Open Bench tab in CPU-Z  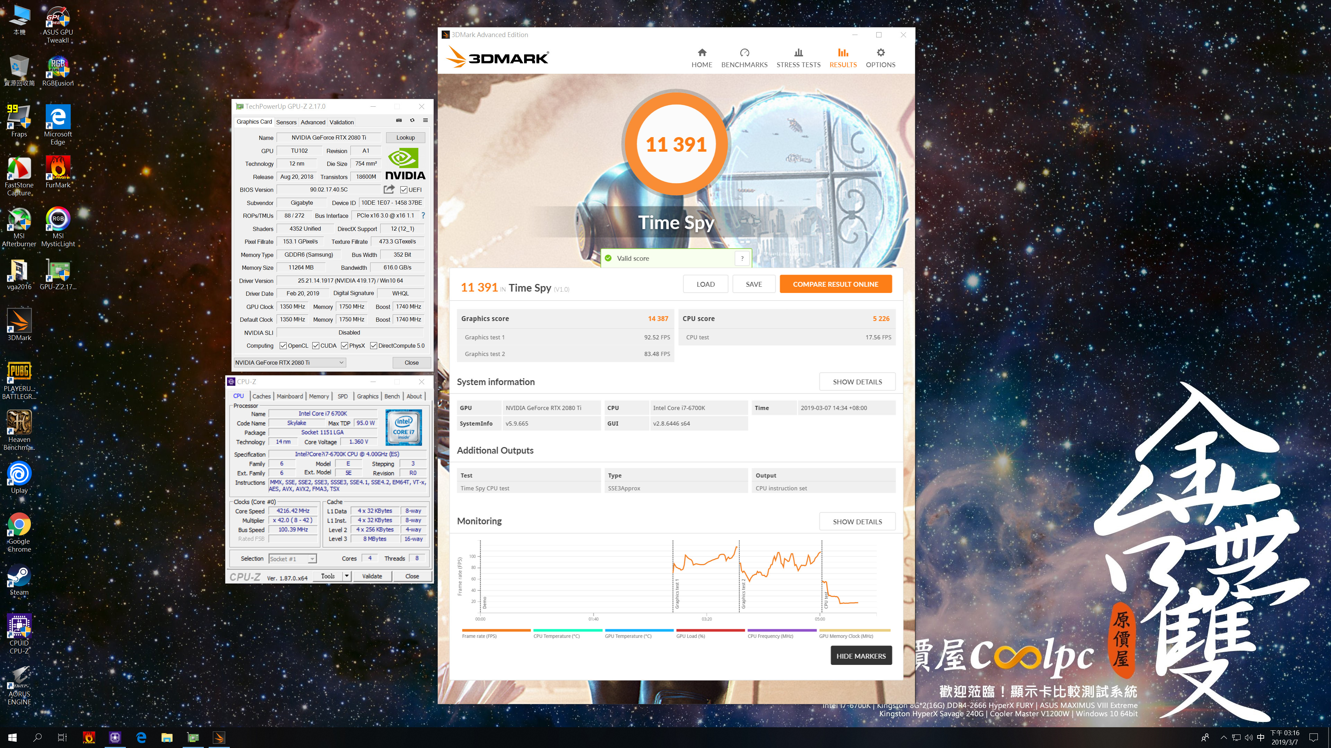(x=392, y=396)
